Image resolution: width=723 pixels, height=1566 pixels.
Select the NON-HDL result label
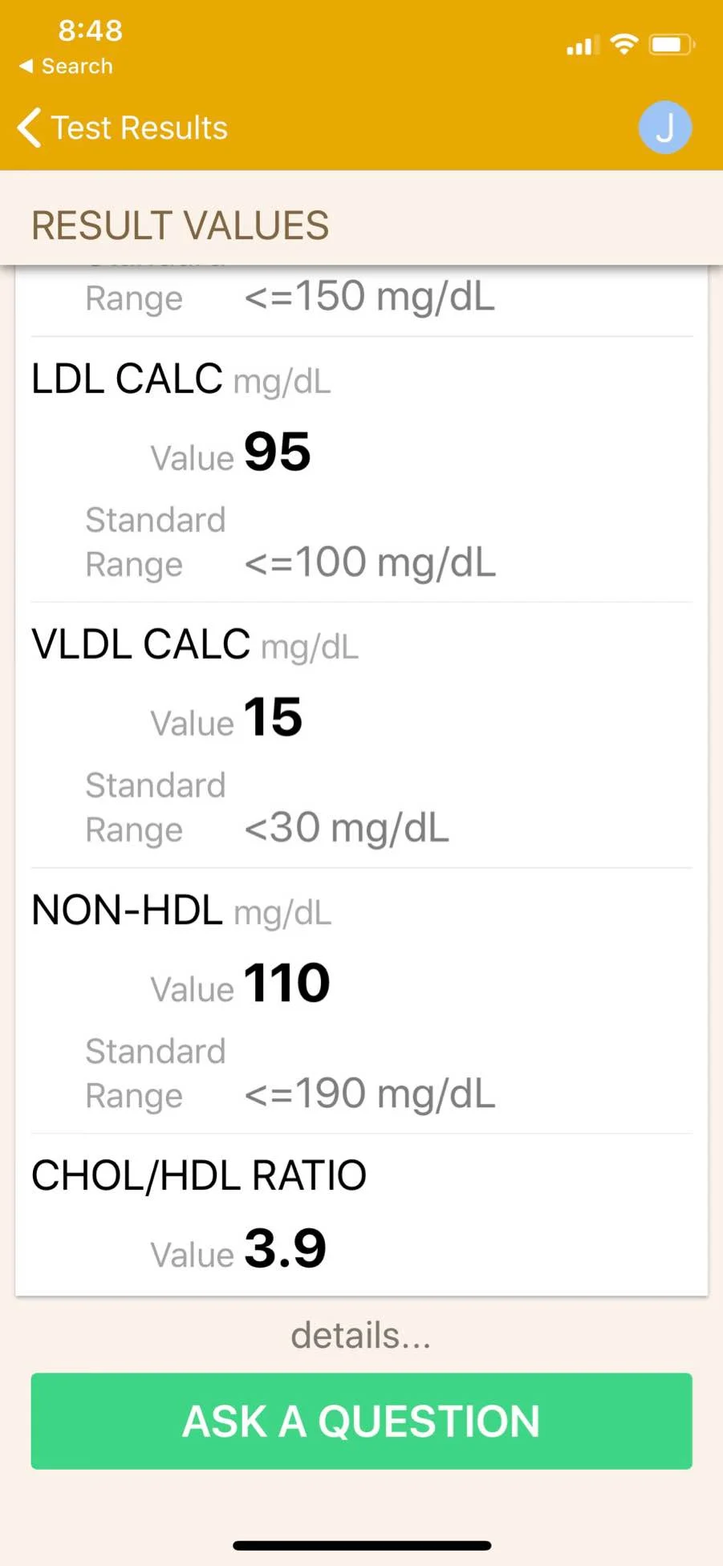(127, 911)
